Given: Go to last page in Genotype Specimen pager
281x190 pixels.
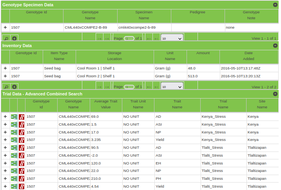Looking at the screenshot, I should coord(156,38).
